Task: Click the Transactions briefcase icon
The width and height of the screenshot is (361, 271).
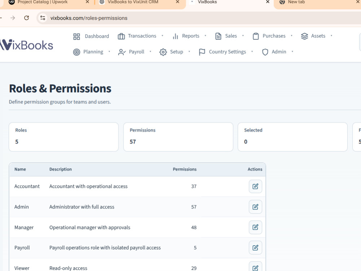Action: pos(121,36)
